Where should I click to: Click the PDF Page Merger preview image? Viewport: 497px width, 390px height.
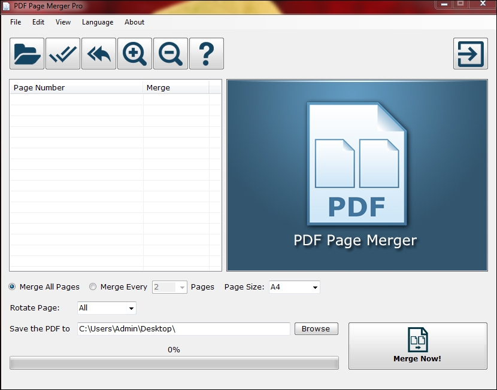click(357, 174)
